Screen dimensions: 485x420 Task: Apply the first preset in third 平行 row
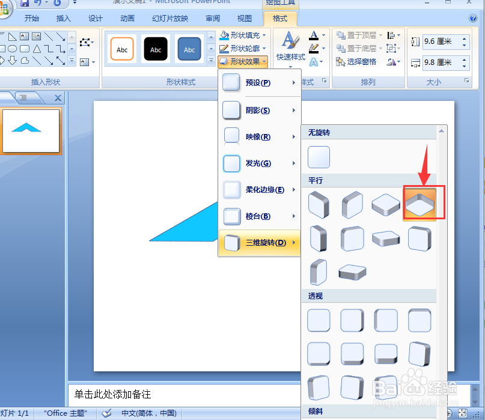click(x=319, y=272)
